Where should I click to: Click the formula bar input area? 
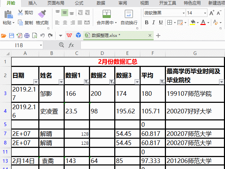point(153,45)
